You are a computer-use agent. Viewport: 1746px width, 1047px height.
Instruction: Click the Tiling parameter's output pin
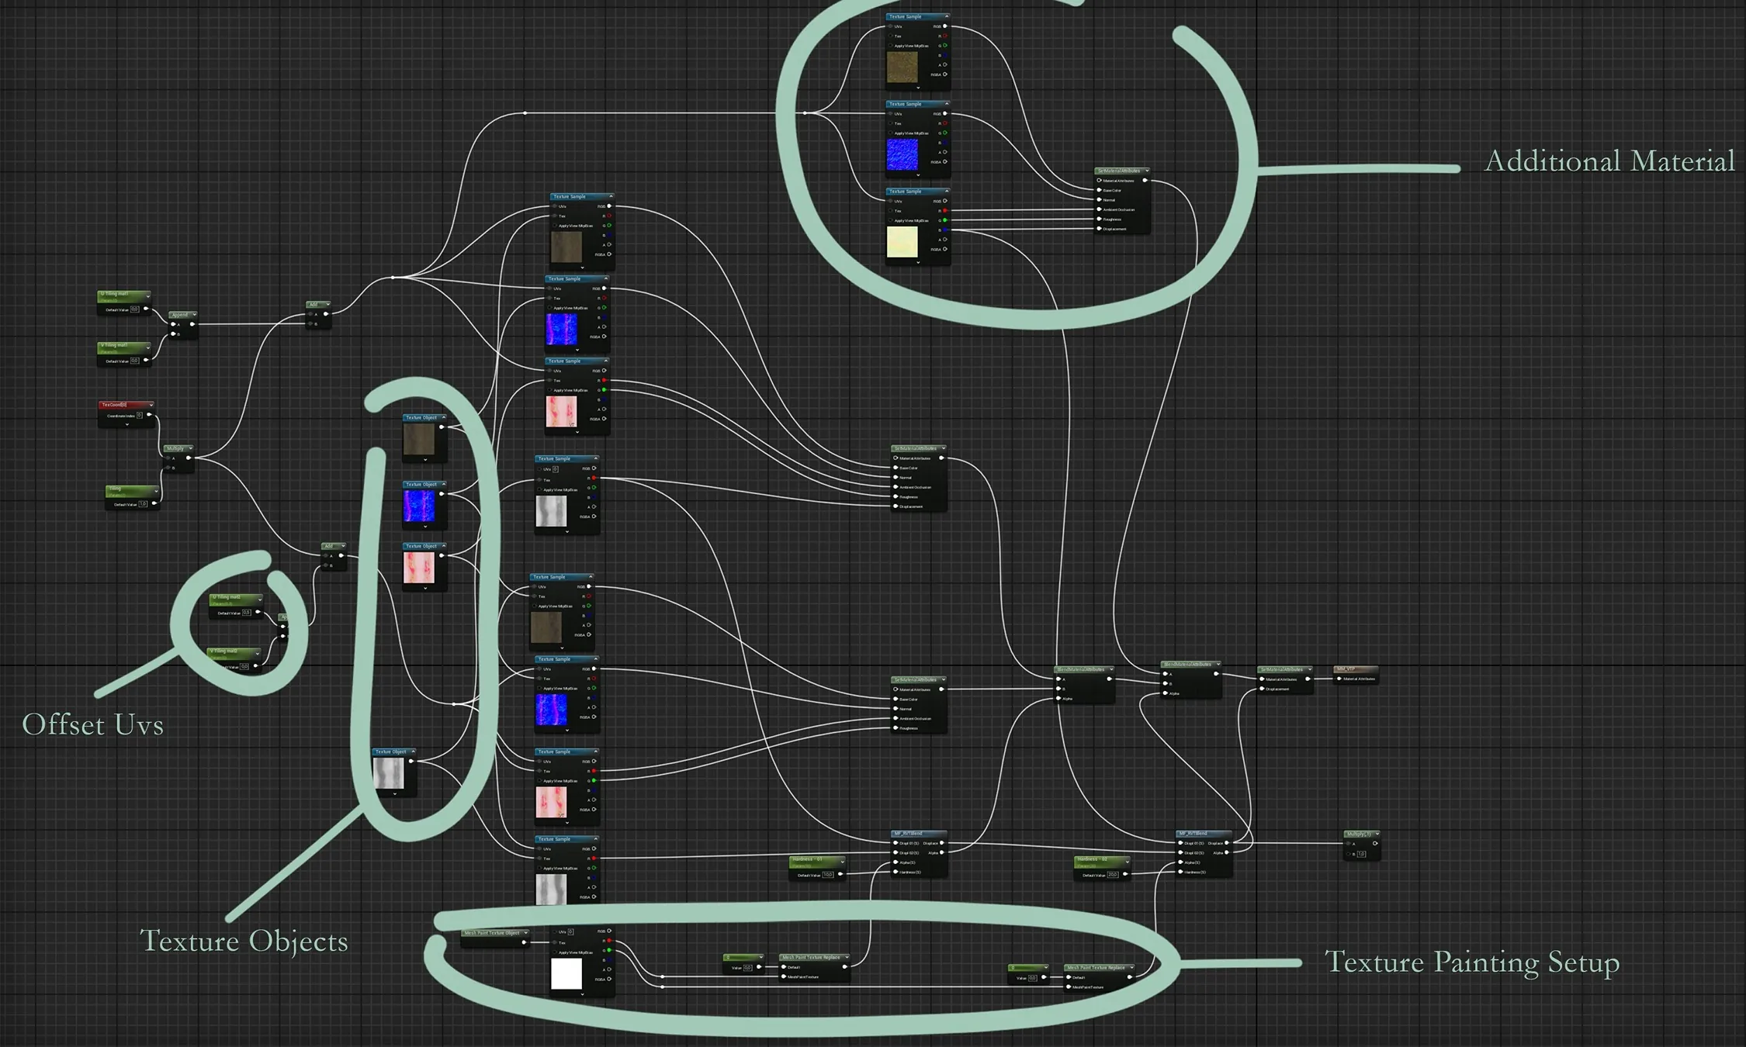tap(154, 504)
